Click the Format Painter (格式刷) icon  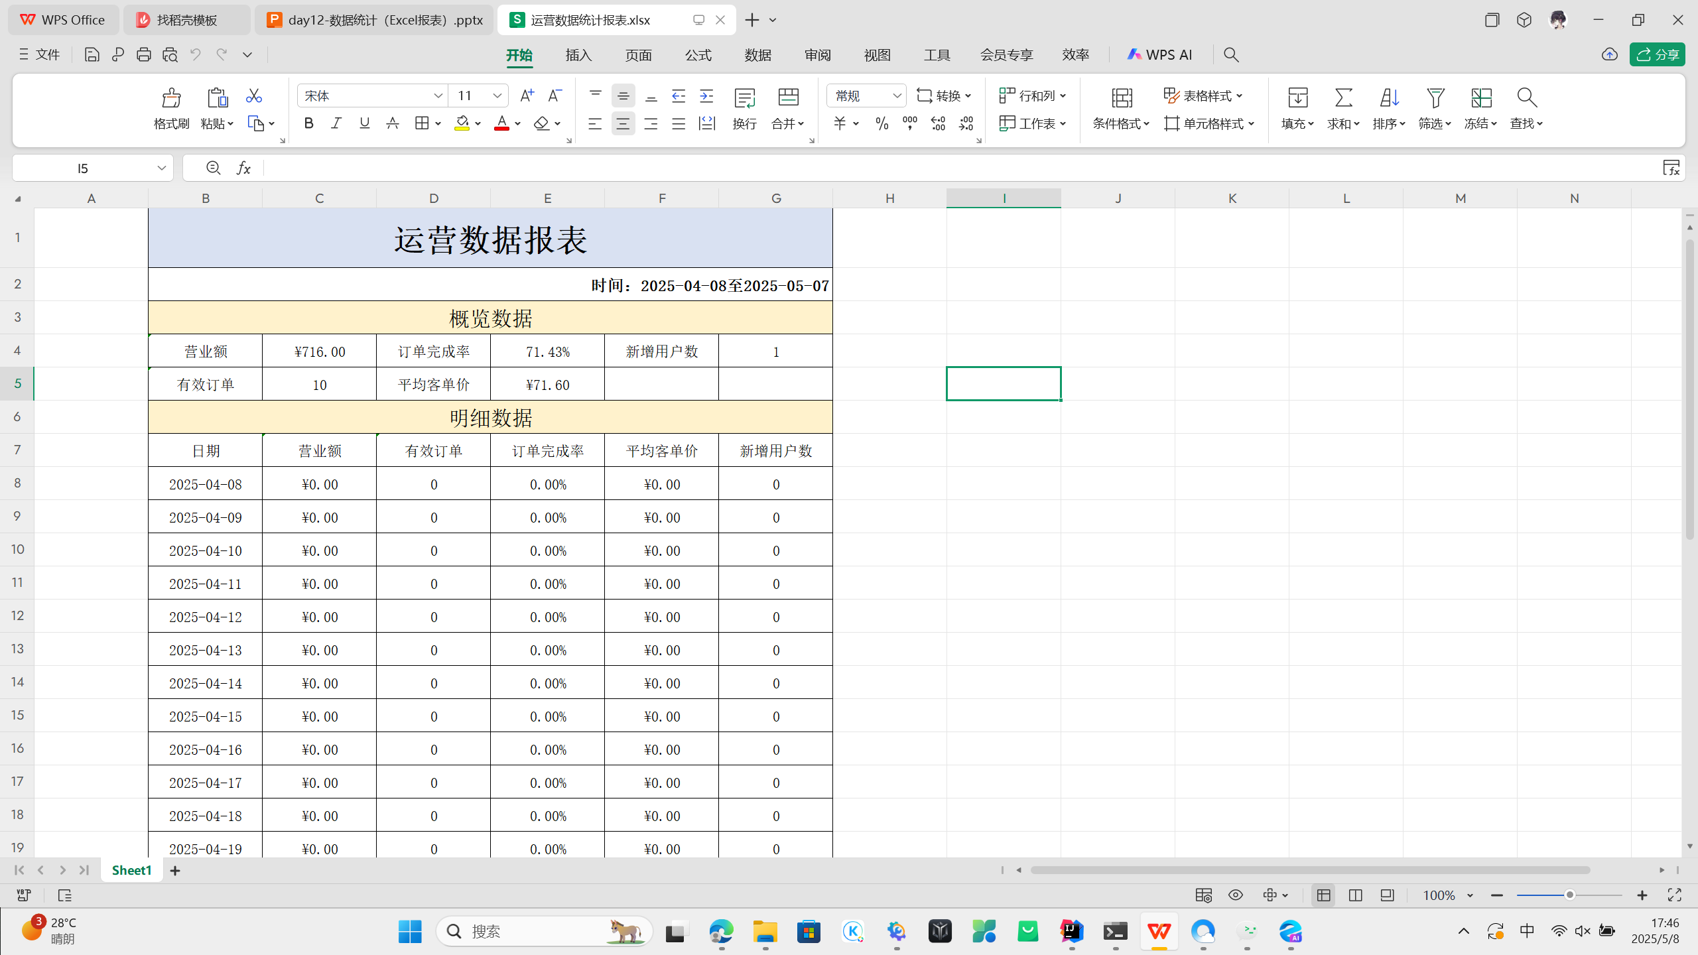pyautogui.click(x=171, y=98)
